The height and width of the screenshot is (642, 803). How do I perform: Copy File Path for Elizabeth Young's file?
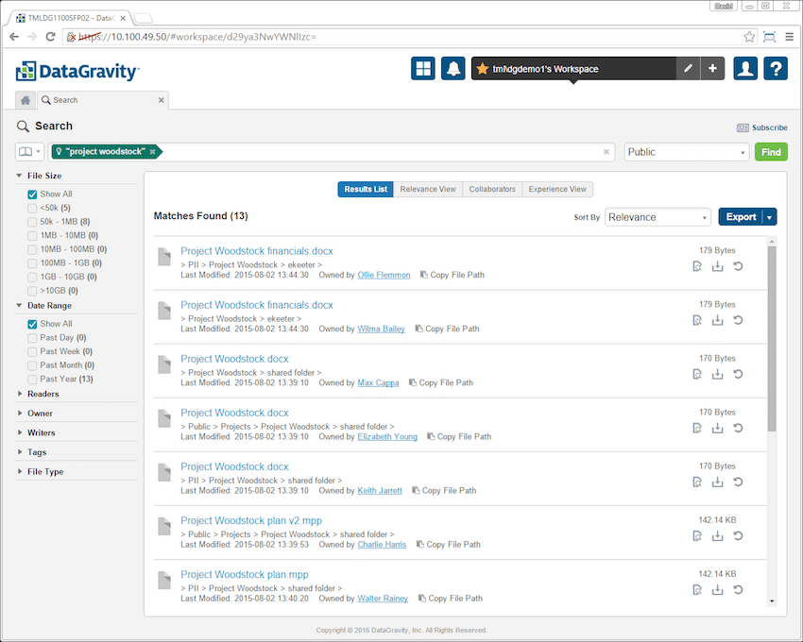pos(459,437)
